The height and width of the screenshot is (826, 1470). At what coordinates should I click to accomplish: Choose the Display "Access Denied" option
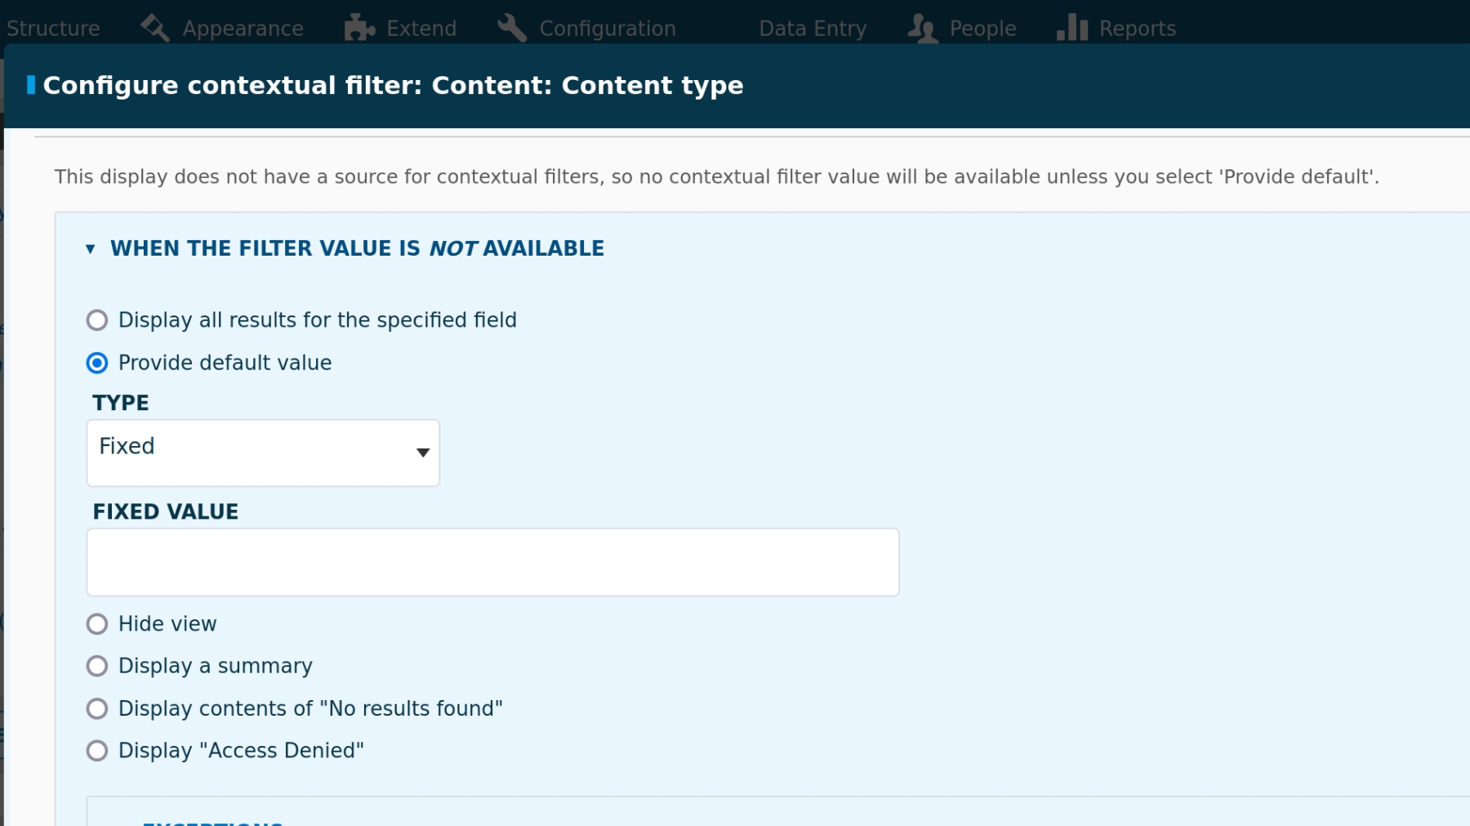pyautogui.click(x=97, y=751)
